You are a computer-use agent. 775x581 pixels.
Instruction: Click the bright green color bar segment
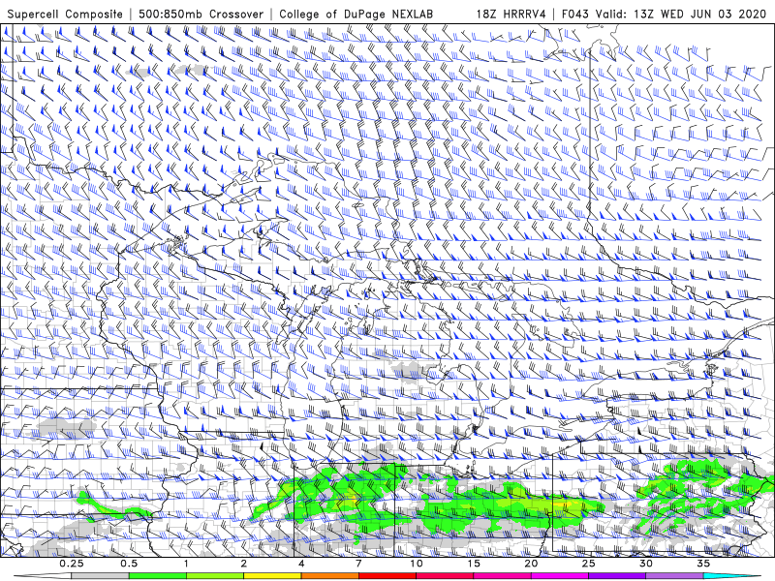(158, 576)
